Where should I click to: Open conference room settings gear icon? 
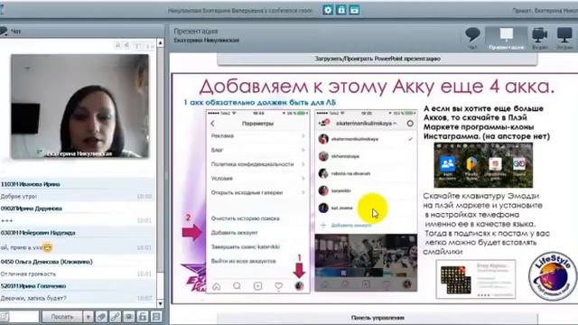(327, 10)
